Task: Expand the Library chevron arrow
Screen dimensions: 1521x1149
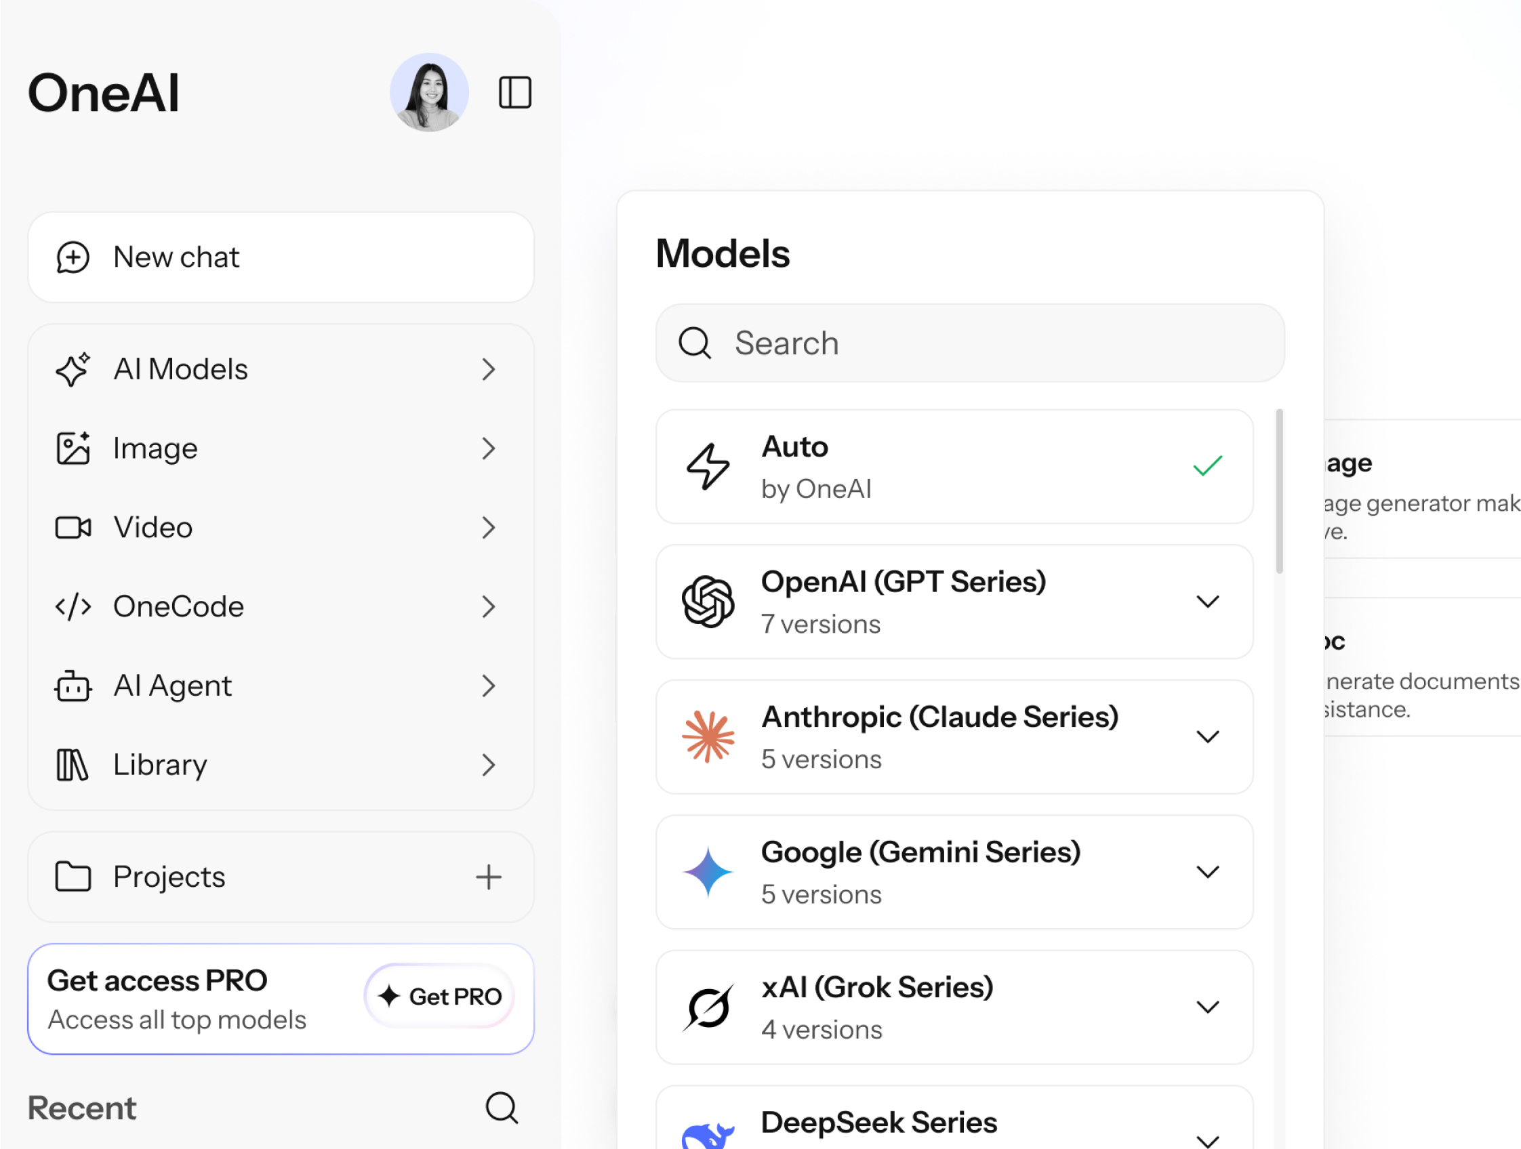Action: (x=489, y=765)
